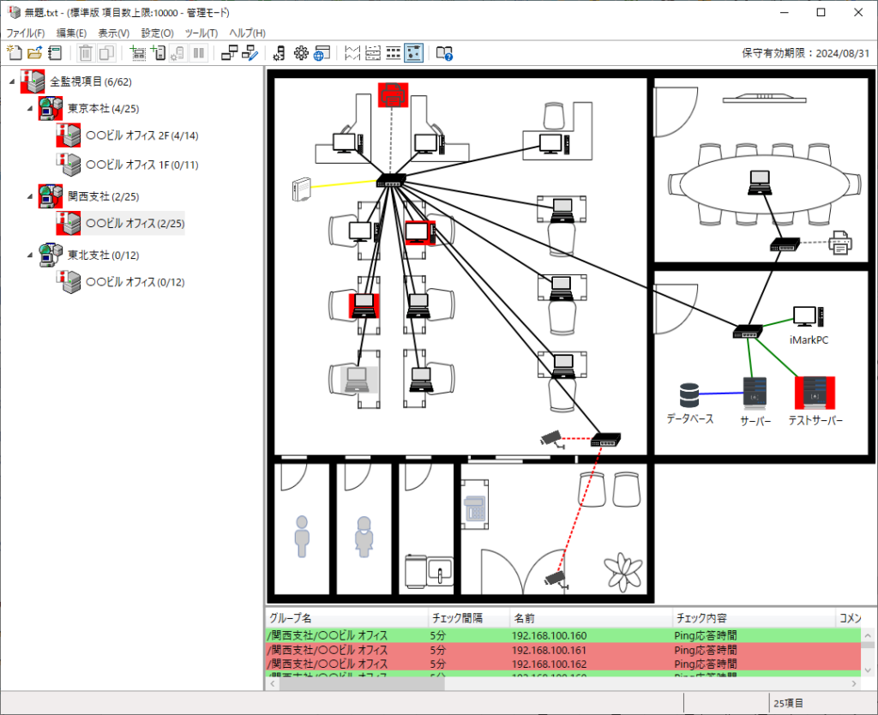Click the gear settings toolbar icon

[x=301, y=53]
